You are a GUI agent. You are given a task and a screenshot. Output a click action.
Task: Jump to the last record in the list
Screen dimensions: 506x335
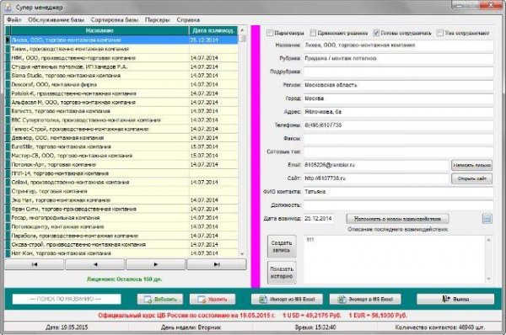coord(217,264)
